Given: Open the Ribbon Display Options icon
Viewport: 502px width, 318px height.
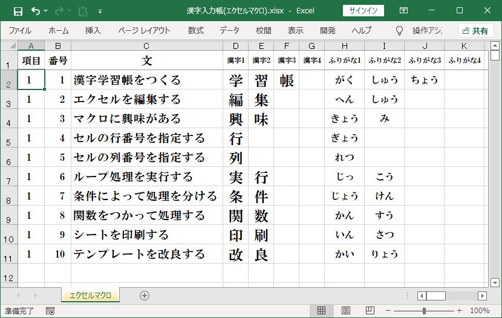Looking at the screenshot, I should [x=403, y=10].
